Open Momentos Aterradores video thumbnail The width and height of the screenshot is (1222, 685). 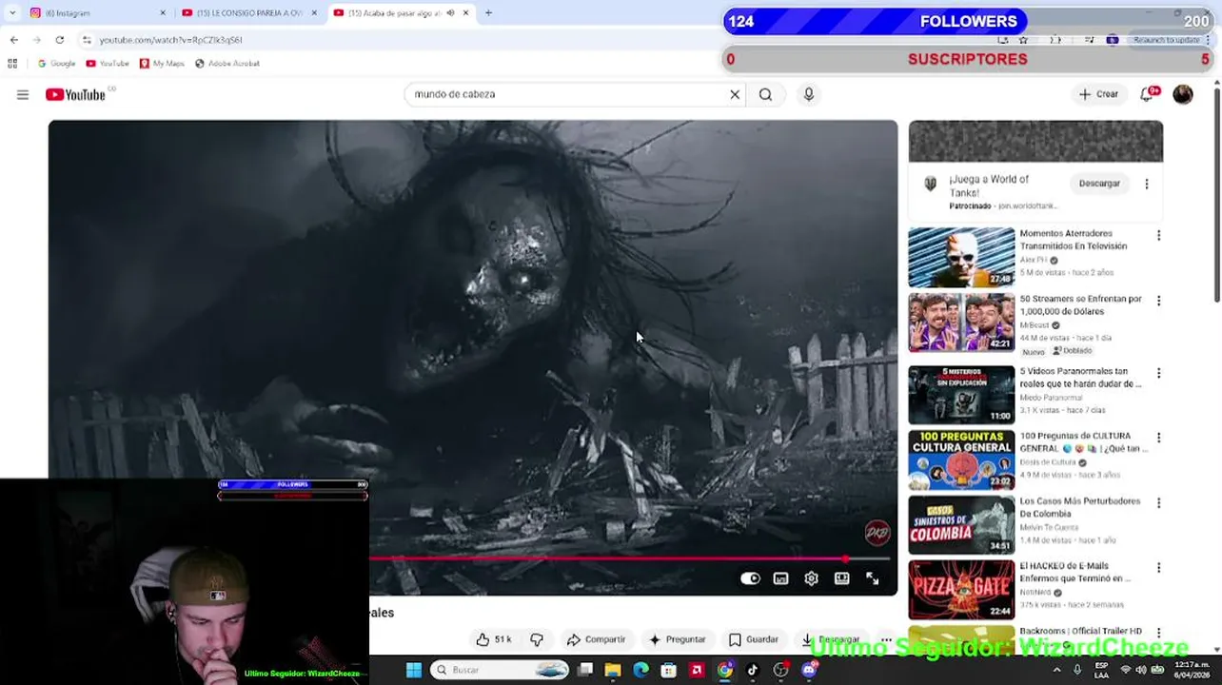(961, 257)
